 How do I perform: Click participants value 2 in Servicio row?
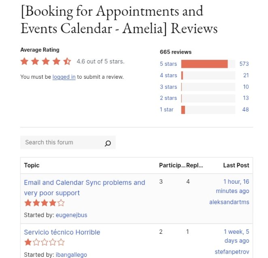[x=161, y=232]
